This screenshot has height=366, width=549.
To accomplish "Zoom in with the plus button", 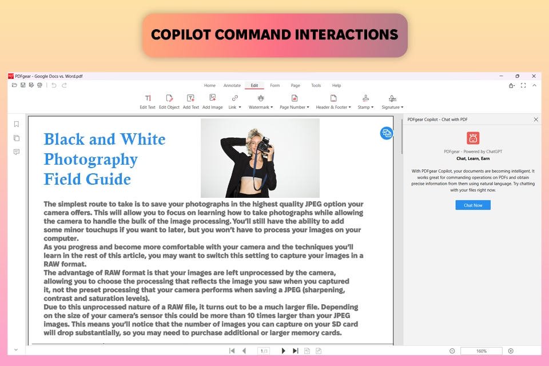I will point(511,351).
